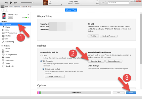Screen dimensions: 142x99
Task: Click the fast forward next track button
Action: tap(15, 3)
